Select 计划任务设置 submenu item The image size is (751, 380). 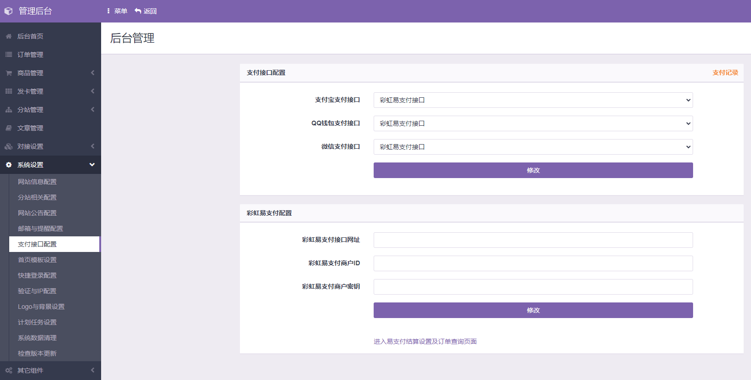54,322
